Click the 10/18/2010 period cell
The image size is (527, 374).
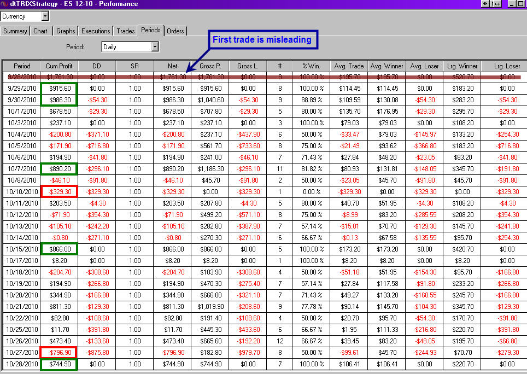click(22, 272)
